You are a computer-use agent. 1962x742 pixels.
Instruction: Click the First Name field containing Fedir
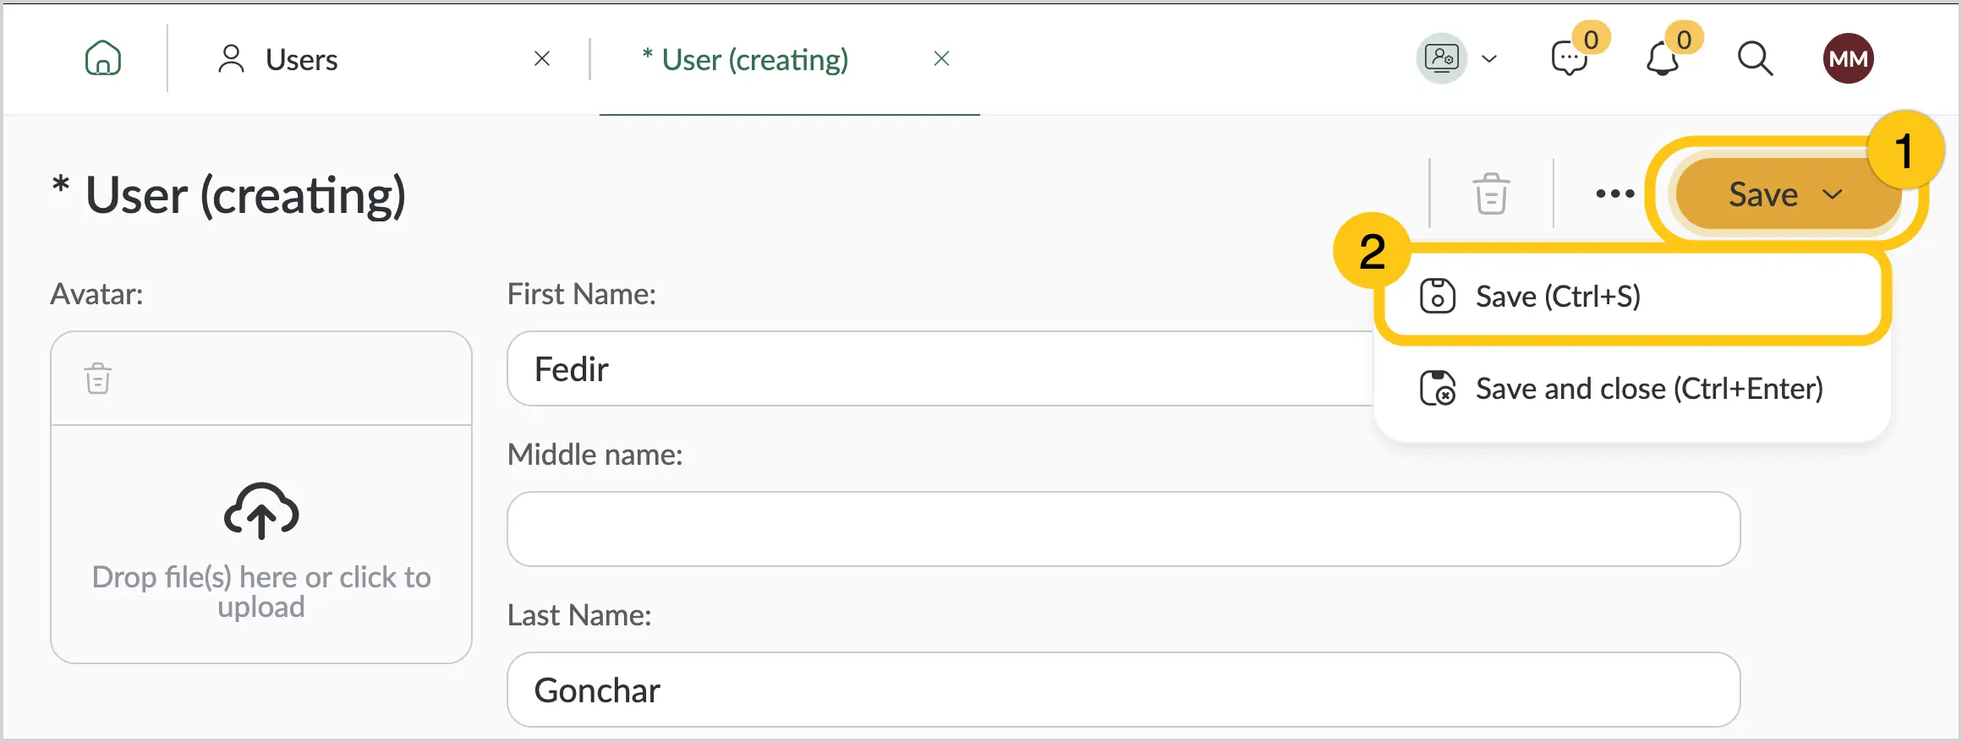(x=940, y=368)
